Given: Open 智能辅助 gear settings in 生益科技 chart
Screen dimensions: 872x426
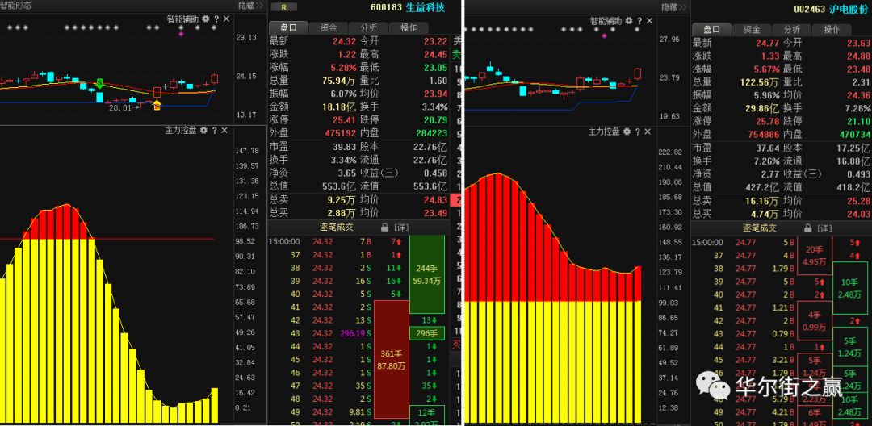Looking at the screenshot, I should (206, 19).
